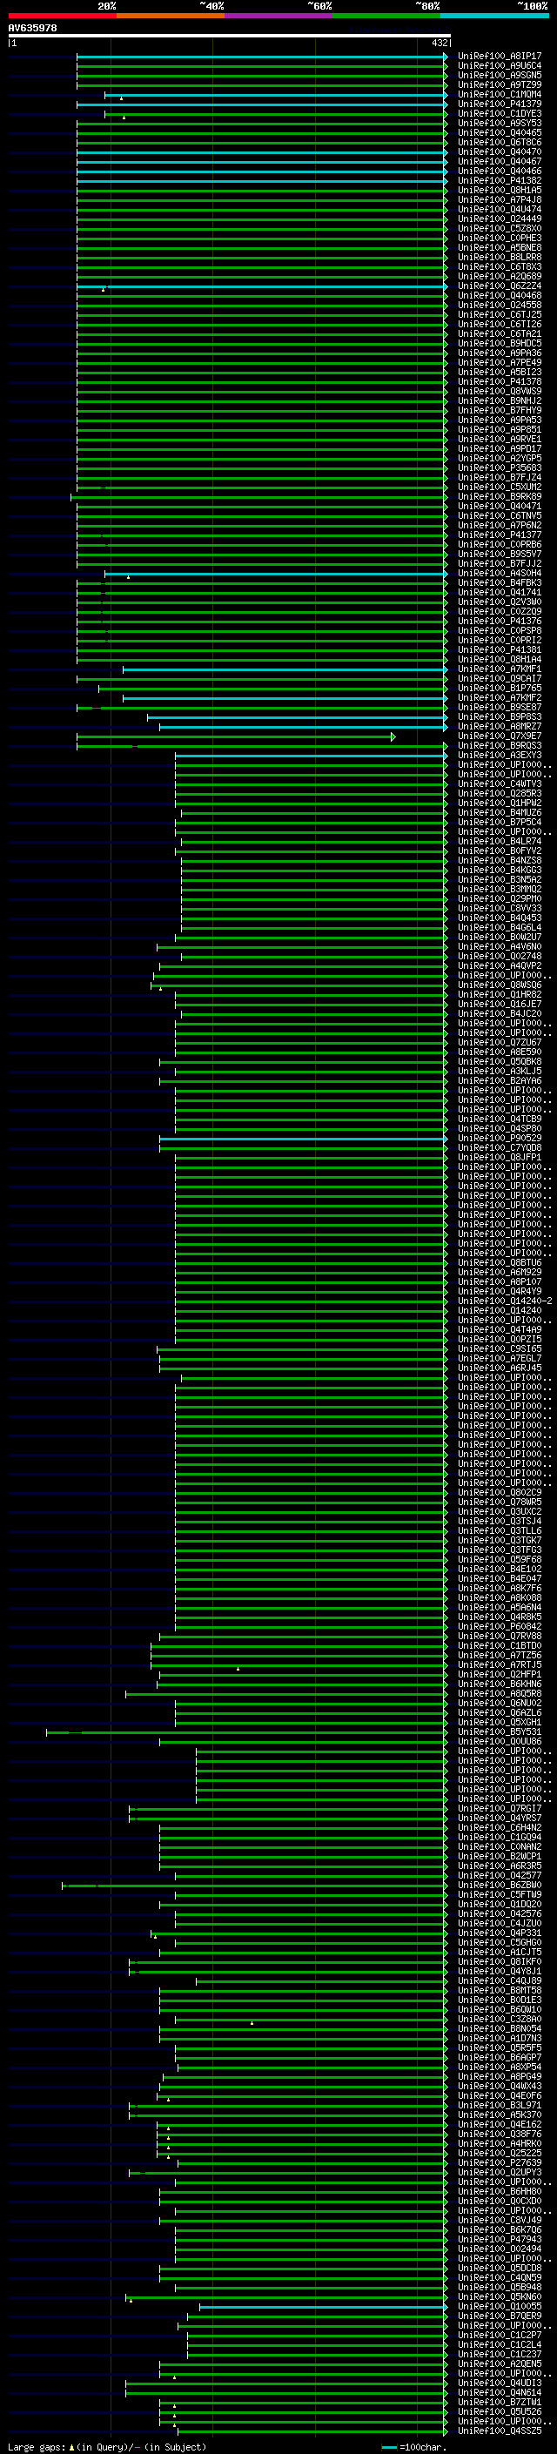Select the UniRef100_Q285R3 label

tap(499, 794)
